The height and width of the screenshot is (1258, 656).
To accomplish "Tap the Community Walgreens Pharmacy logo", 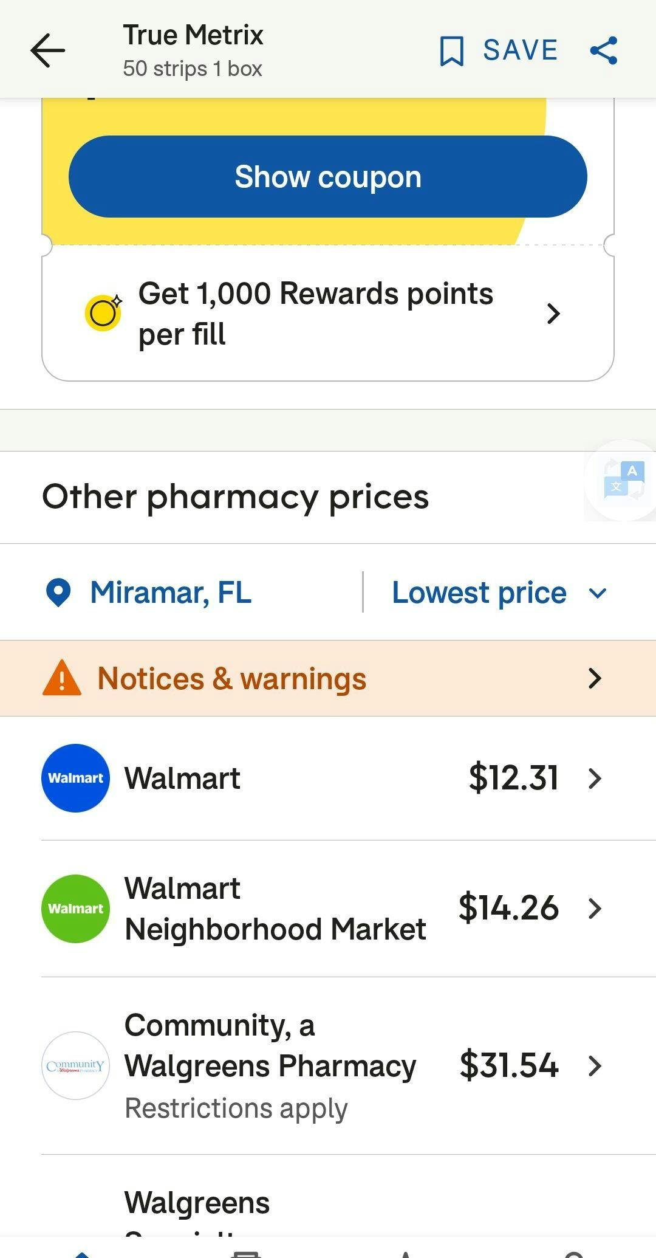I will pos(76,1065).
